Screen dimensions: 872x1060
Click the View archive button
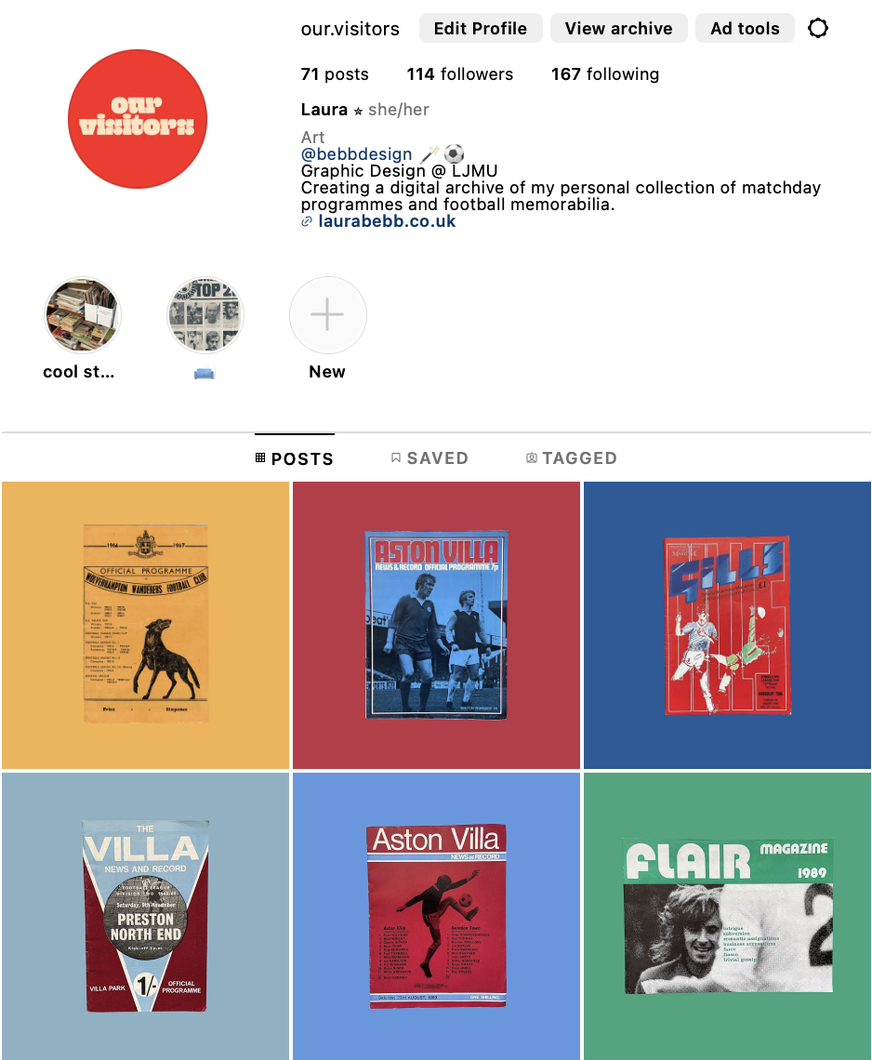coord(618,29)
